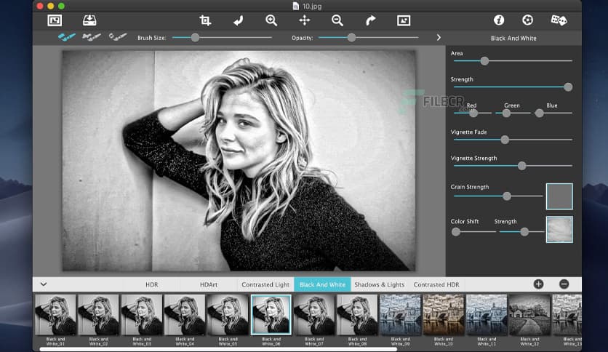Image resolution: width=608 pixels, height=352 pixels.
Task: Click the Vignette Strength slider handle
Action: point(521,166)
